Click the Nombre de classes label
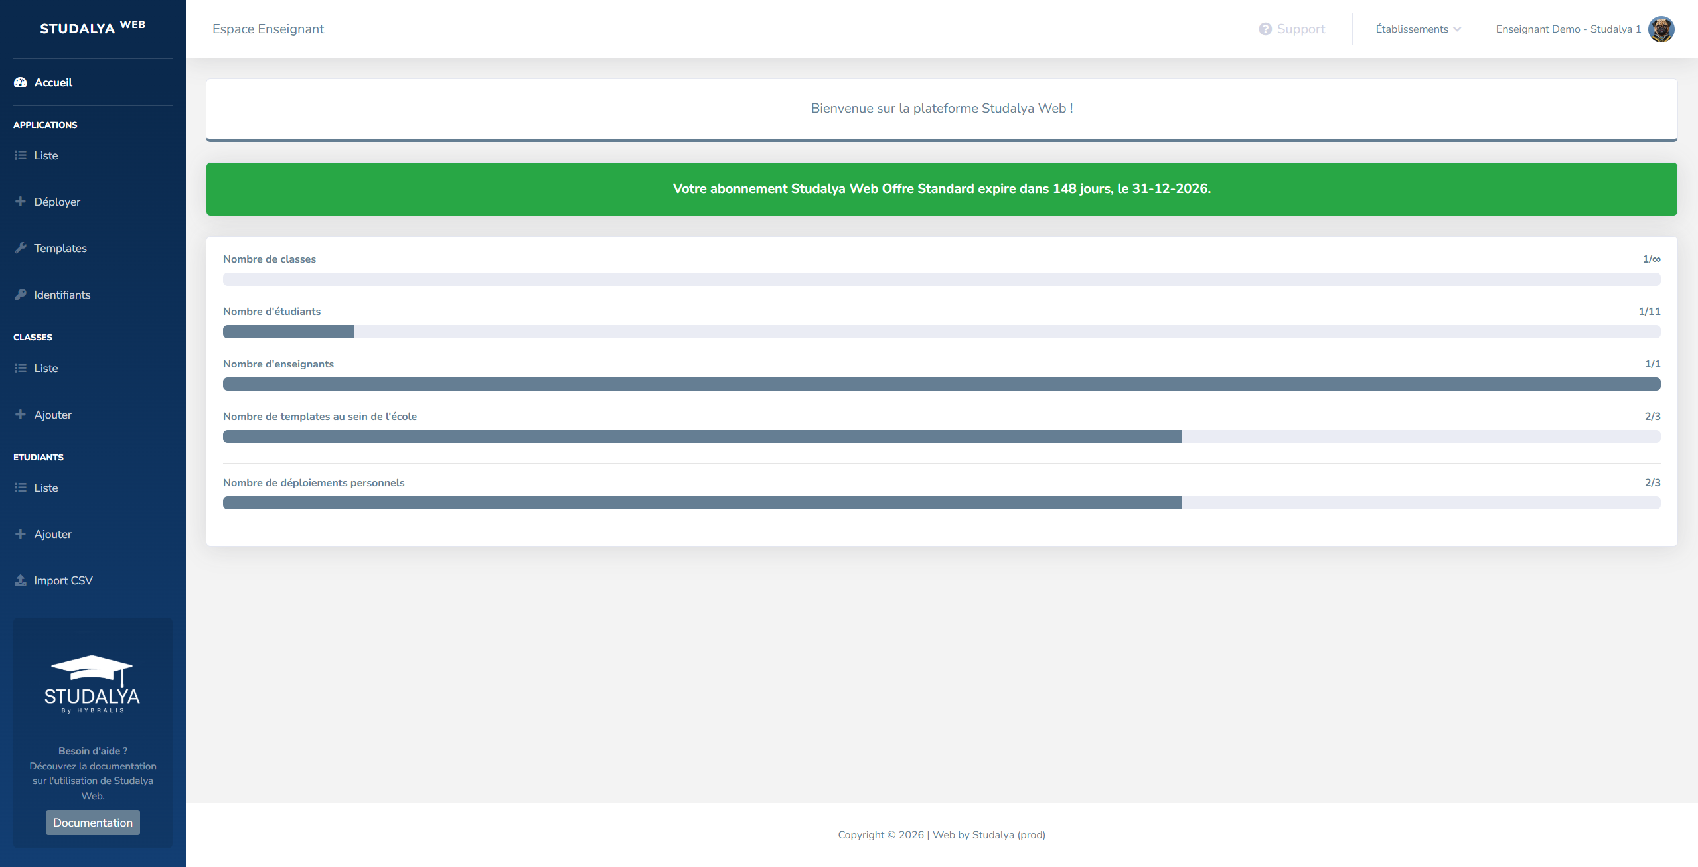 click(x=270, y=259)
